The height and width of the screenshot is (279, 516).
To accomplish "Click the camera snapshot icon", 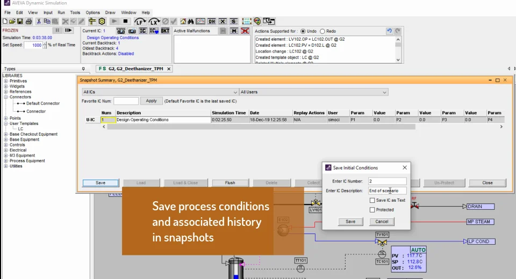I will (x=132, y=31).
